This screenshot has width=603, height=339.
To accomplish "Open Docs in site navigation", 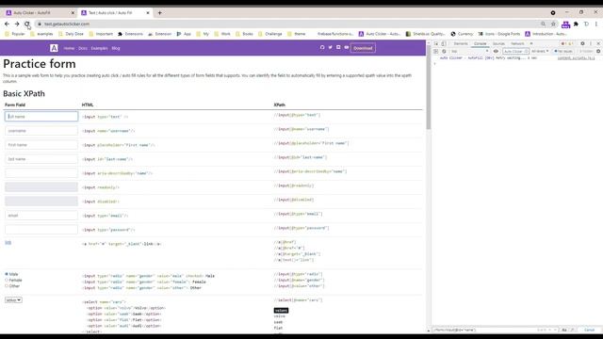I will (x=83, y=48).
